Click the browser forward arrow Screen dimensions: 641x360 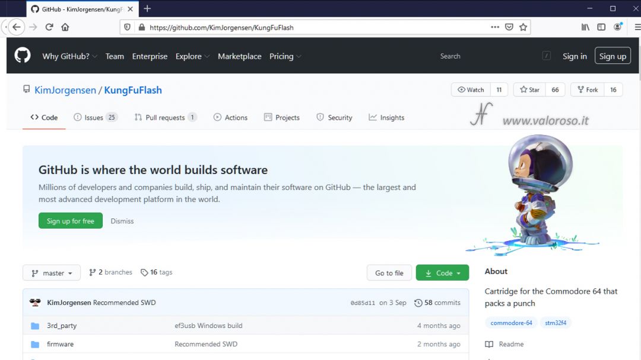click(33, 27)
